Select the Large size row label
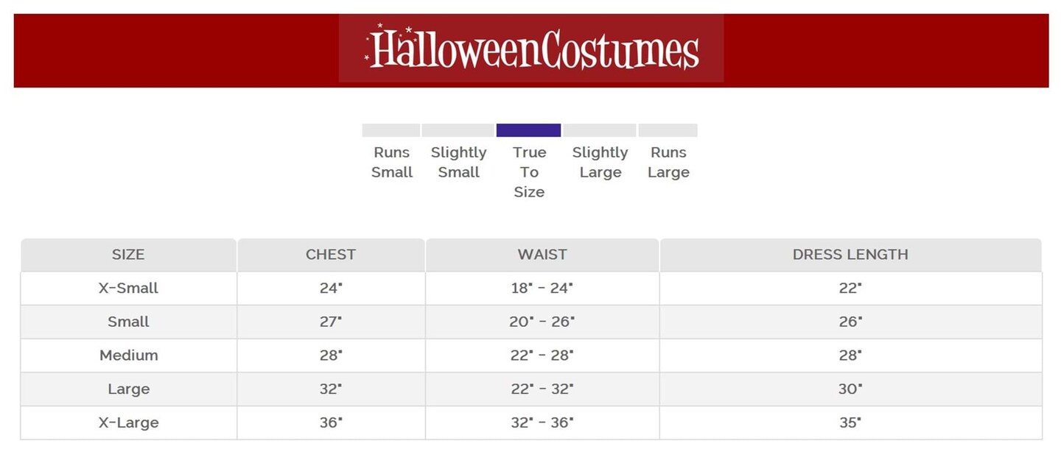The height and width of the screenshot is (460, 1061). tap(128, 389)
